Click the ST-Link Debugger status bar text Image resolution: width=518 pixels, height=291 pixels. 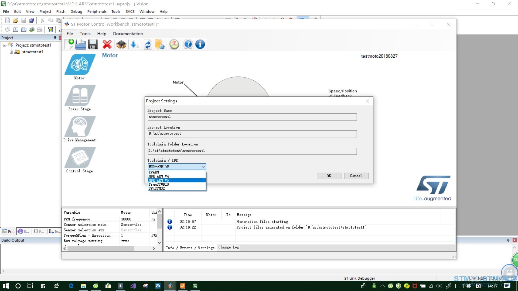click(x=360, y=278)
